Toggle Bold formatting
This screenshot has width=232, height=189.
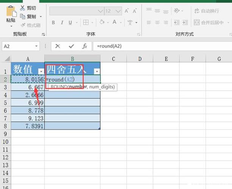click(53, 22)
